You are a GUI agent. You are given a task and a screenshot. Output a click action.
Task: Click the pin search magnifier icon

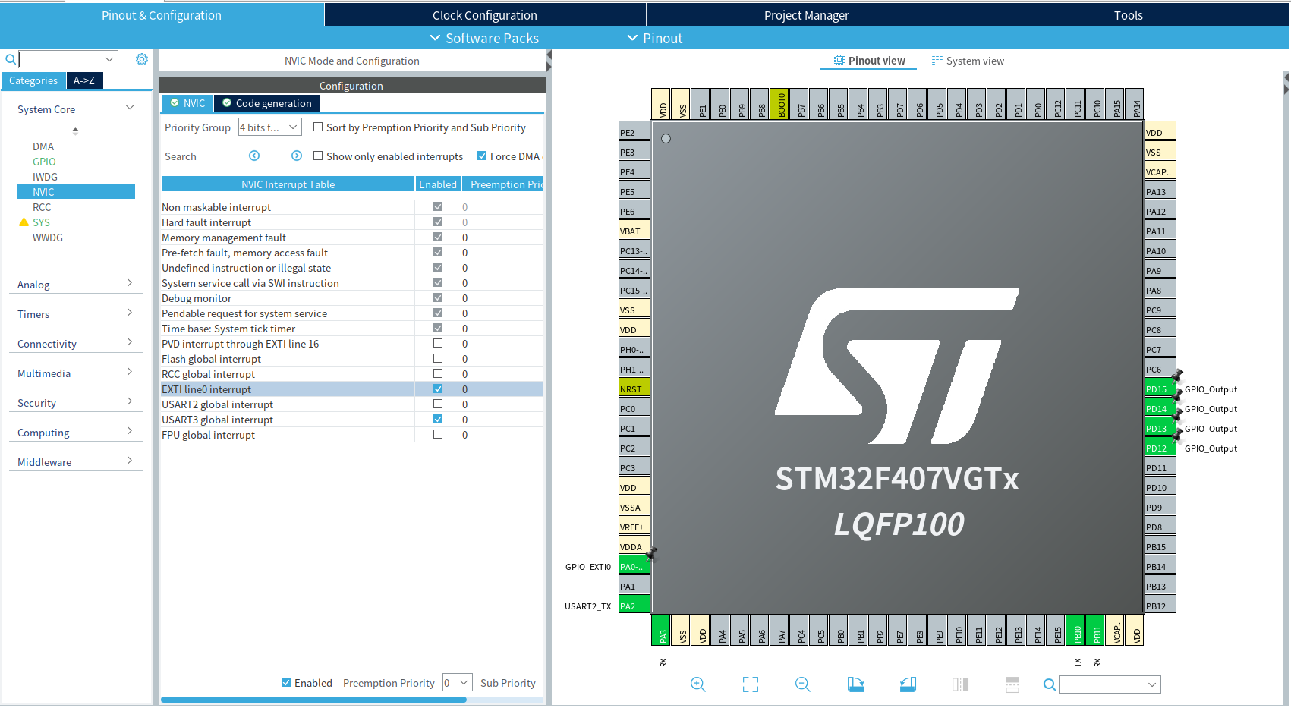click(1050, 684)
